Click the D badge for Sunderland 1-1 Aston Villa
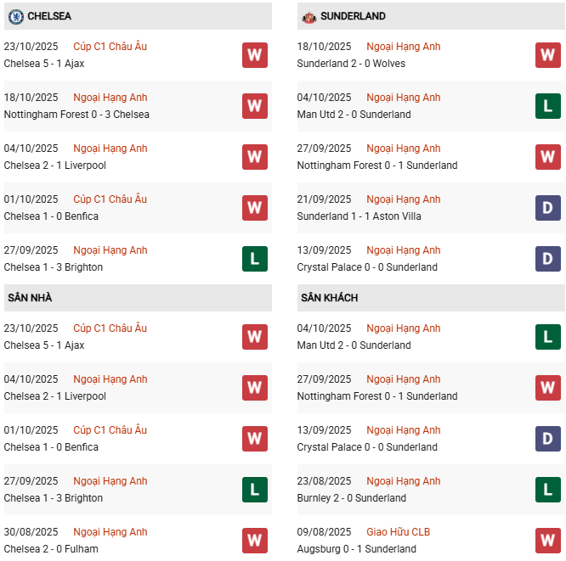 (x=548, y=208)
